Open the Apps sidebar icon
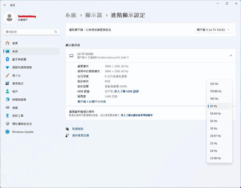 tap(7, 83)
